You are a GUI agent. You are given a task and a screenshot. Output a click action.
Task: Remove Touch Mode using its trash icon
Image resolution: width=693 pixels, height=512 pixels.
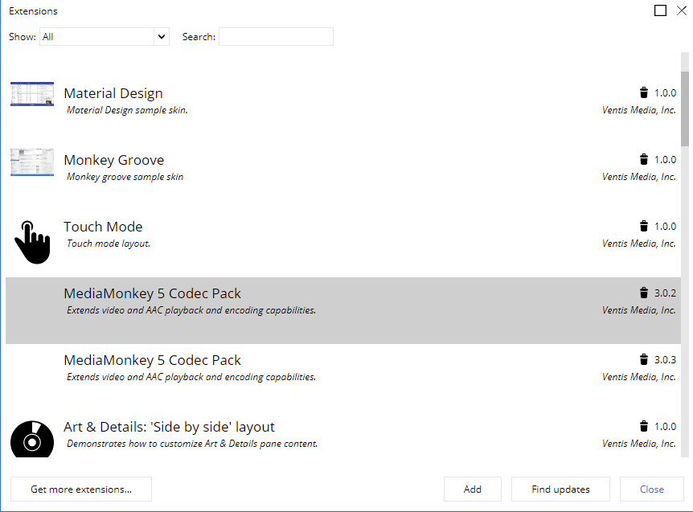click(x=643, y=226)
